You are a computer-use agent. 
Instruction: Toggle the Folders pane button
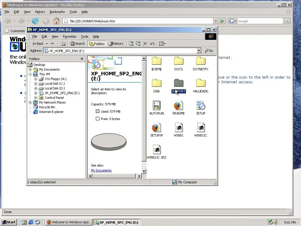pyautogui.click(x=97, y=44)
